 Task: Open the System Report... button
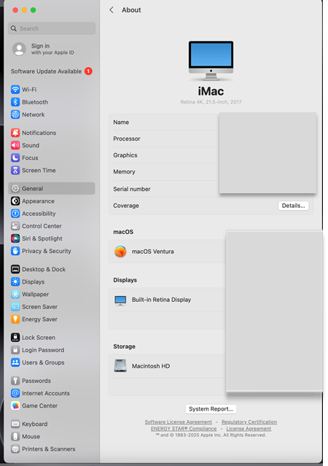[x=211, y=409]
